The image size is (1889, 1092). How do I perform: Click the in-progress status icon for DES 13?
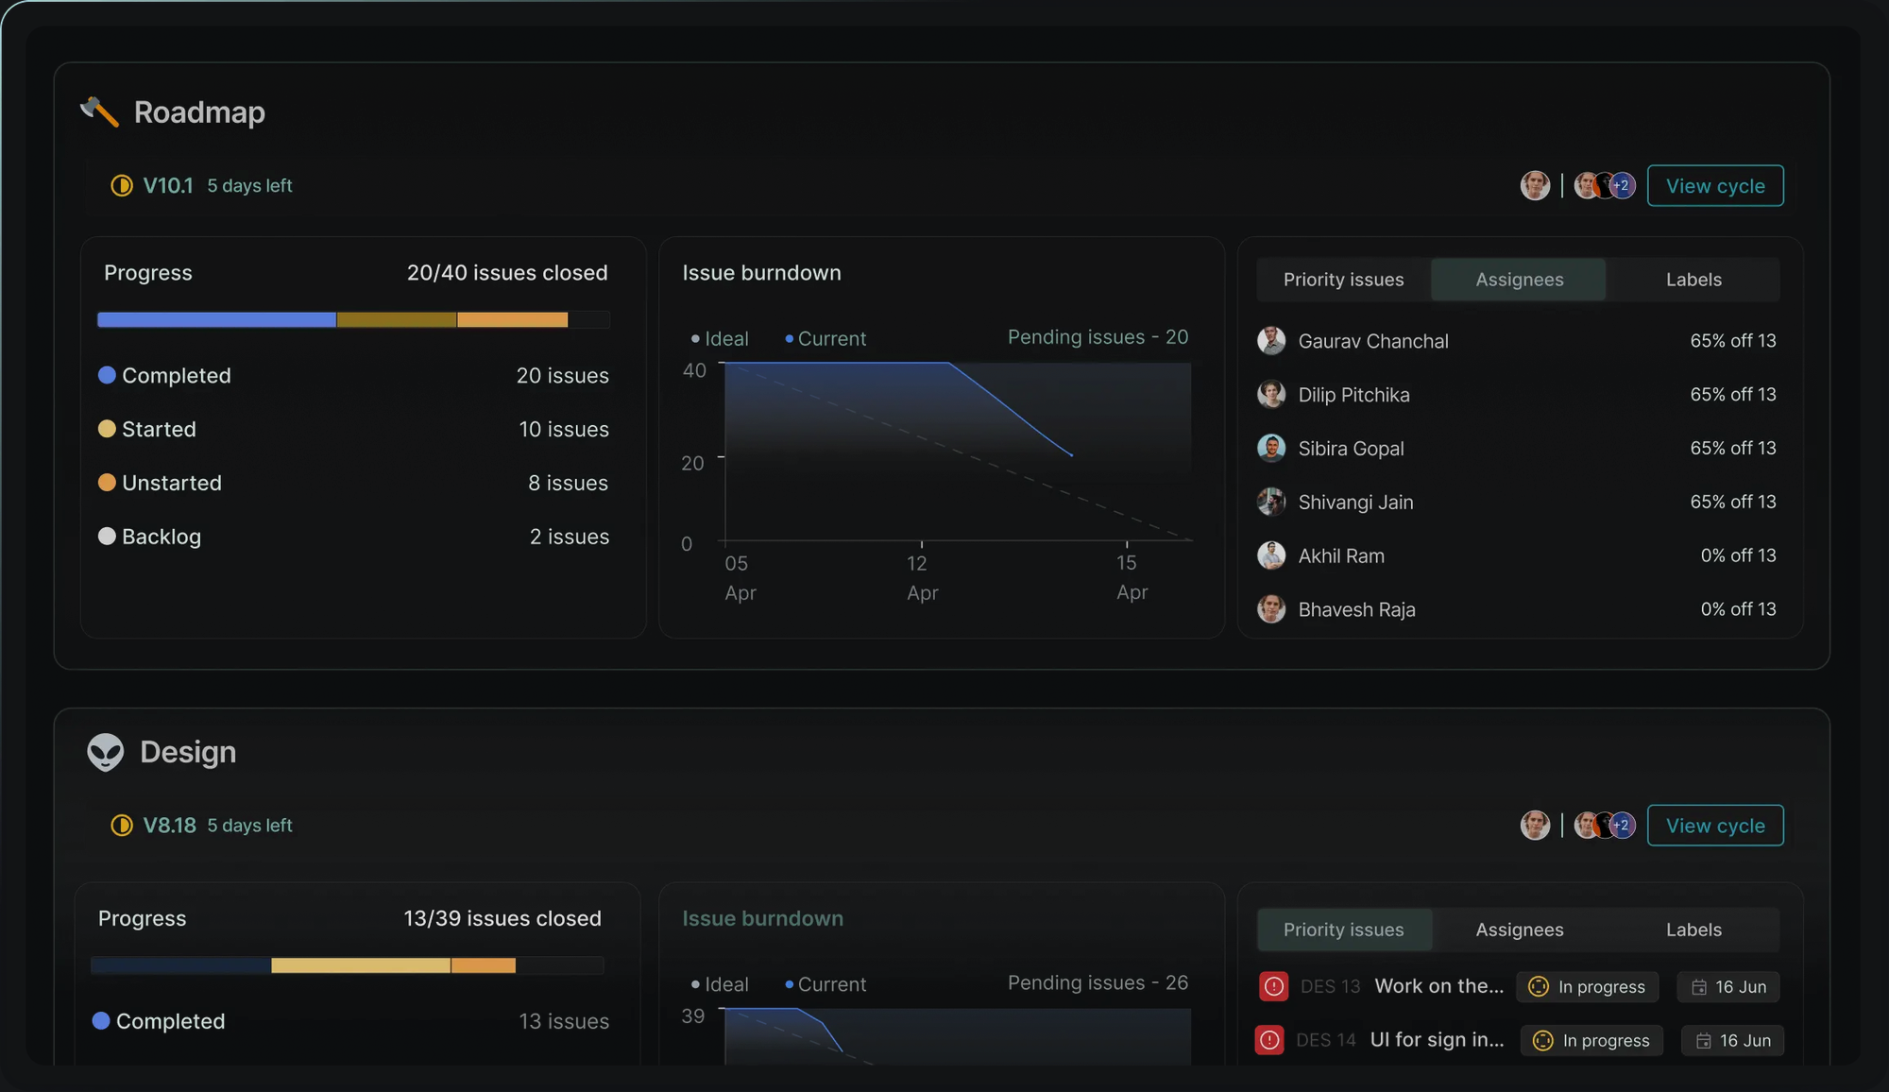pyautogui.click(x=1539, y=986)
